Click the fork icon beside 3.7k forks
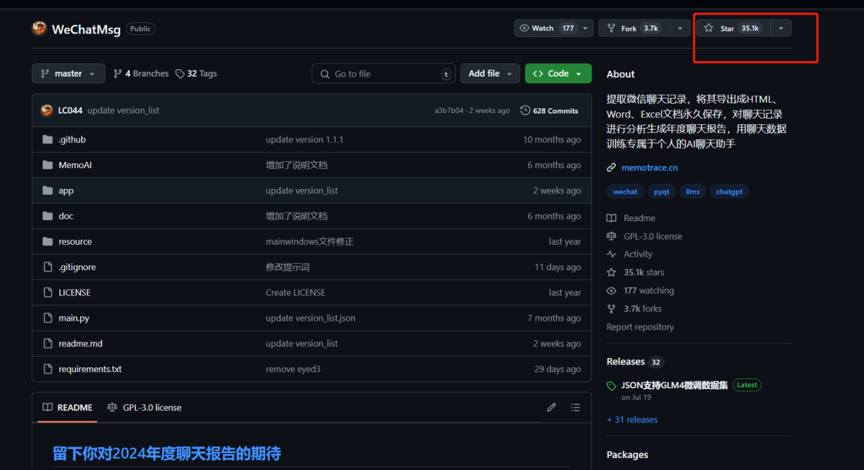Viewport: 864px width, 470px height. click(612, 309)
